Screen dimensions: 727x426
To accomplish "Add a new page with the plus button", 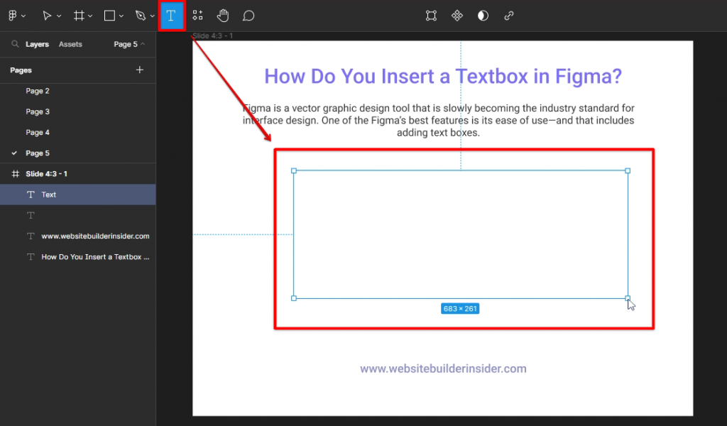I will click(x=140, y=70).
